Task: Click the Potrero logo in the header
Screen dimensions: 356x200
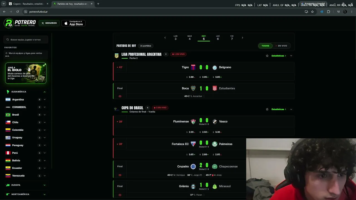Action: coord(20,23)
